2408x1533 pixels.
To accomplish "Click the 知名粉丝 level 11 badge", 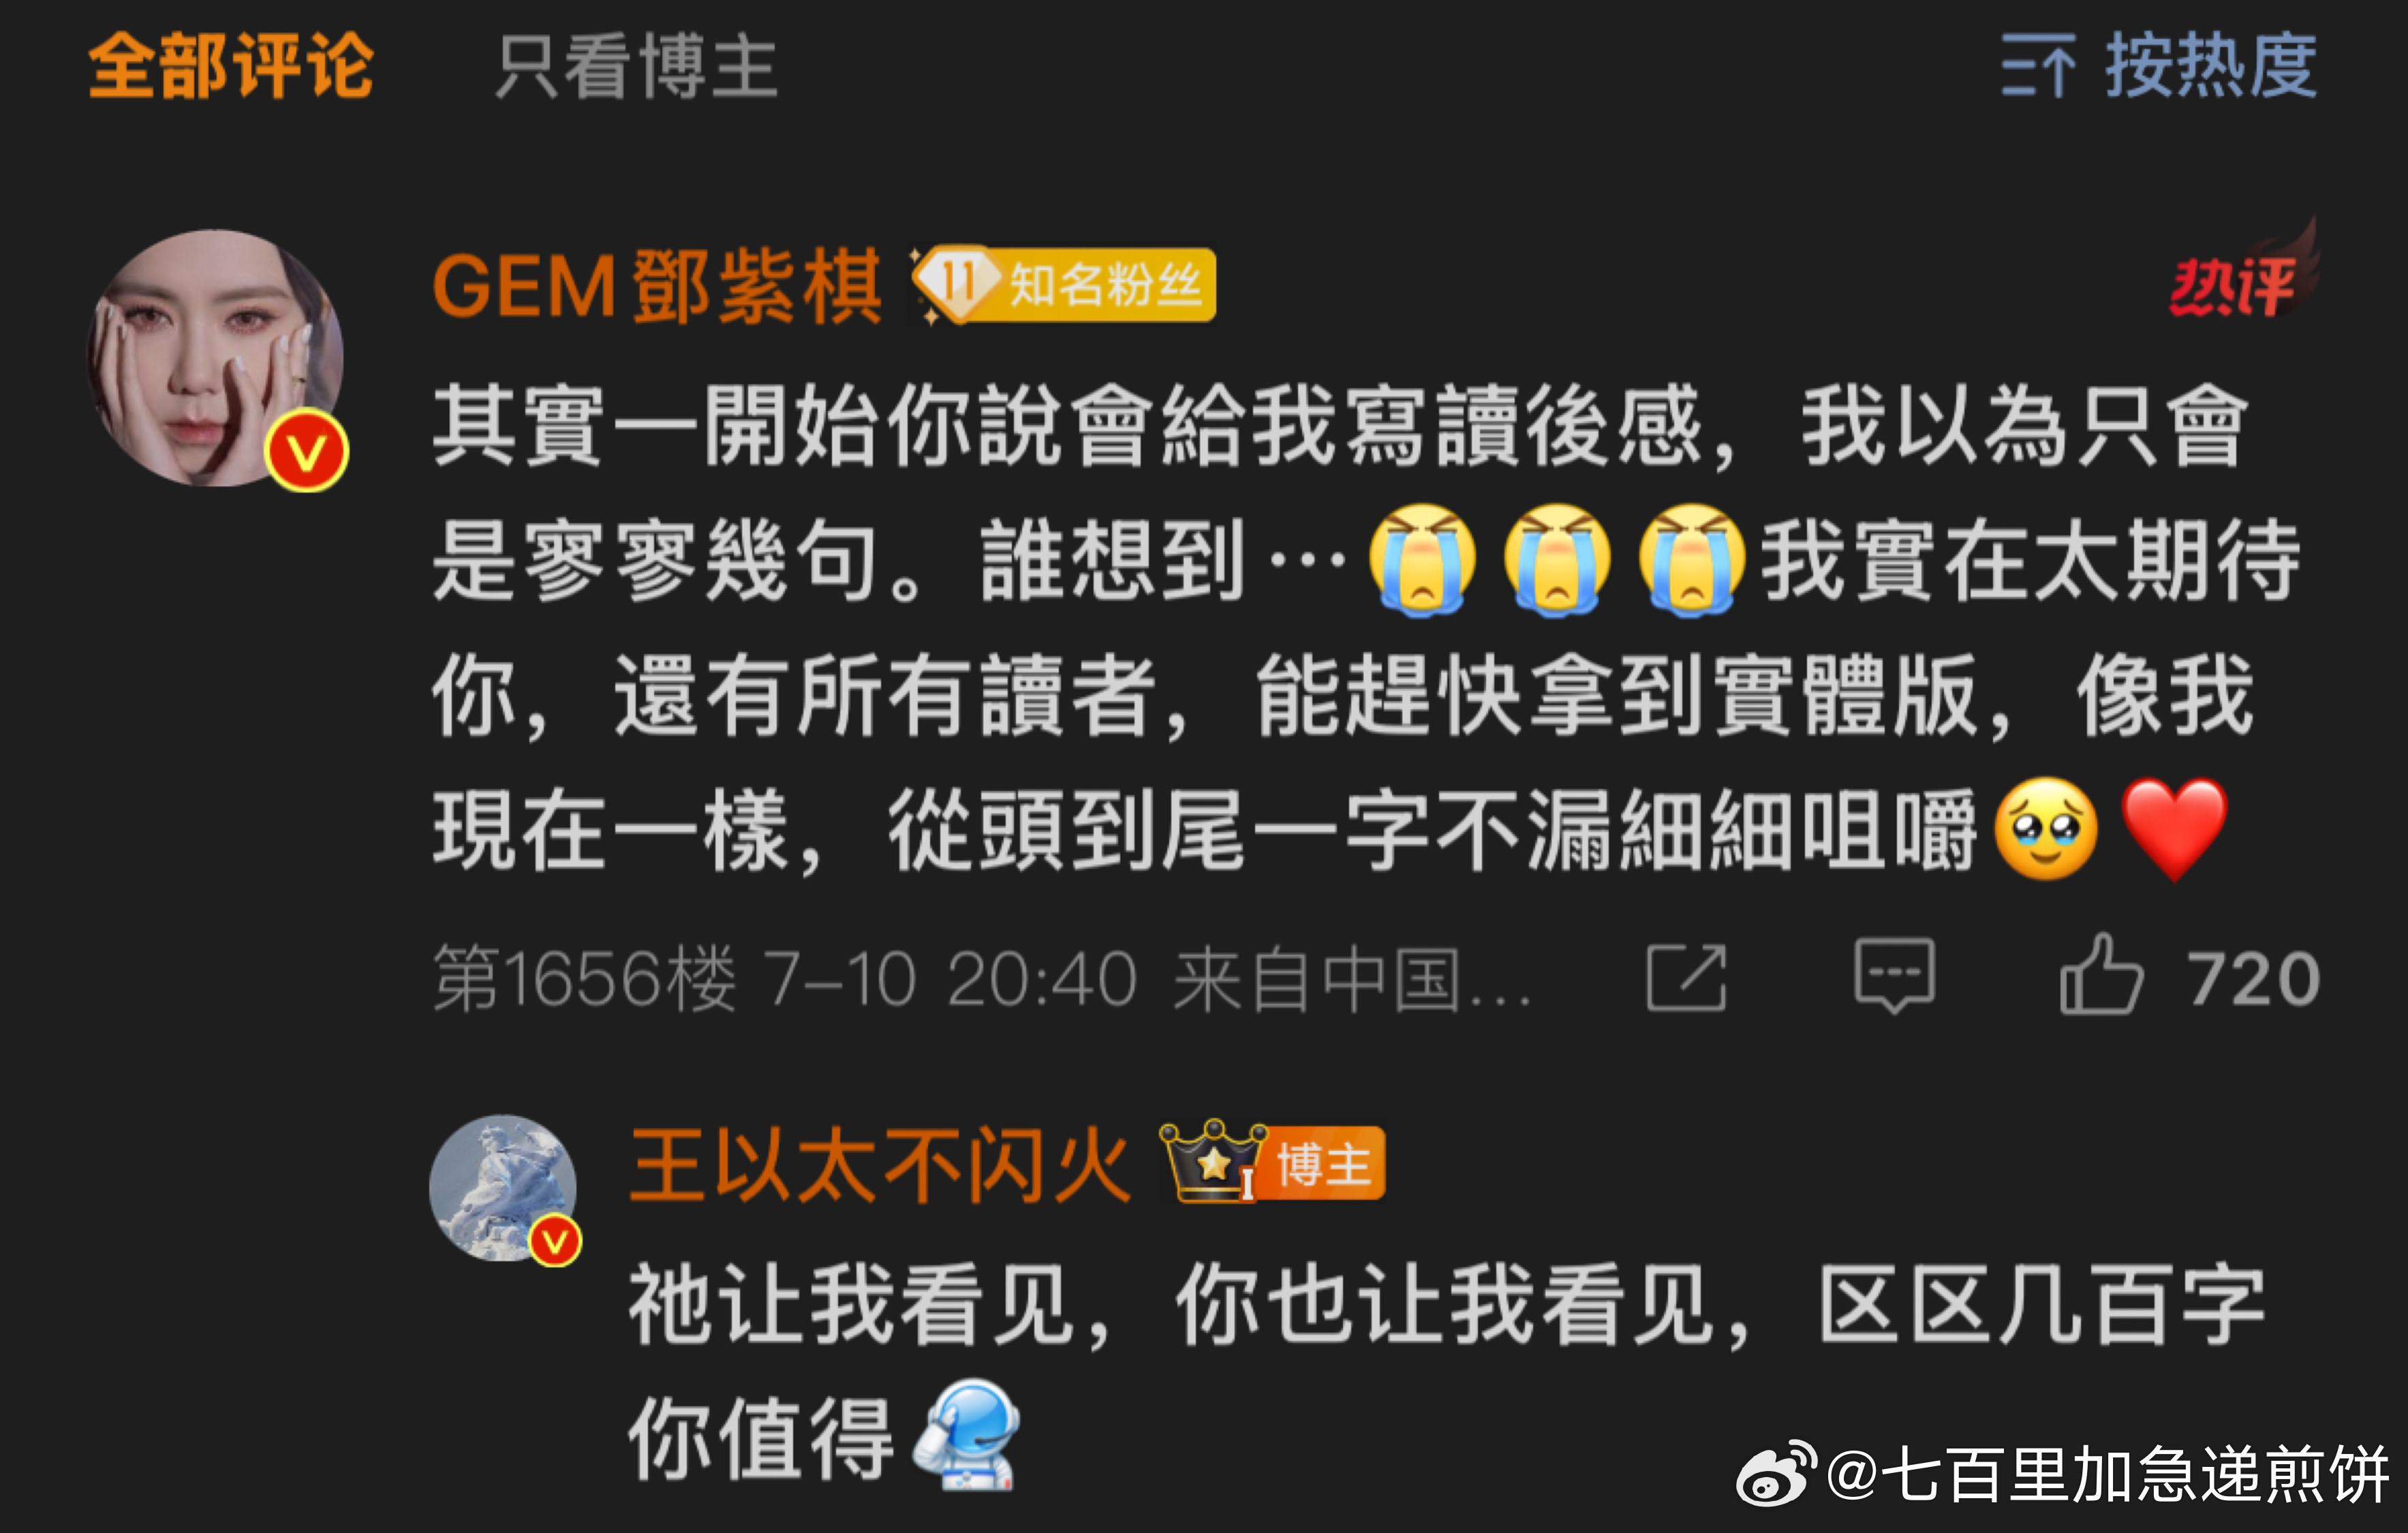I will click(x=1063, y=286).
